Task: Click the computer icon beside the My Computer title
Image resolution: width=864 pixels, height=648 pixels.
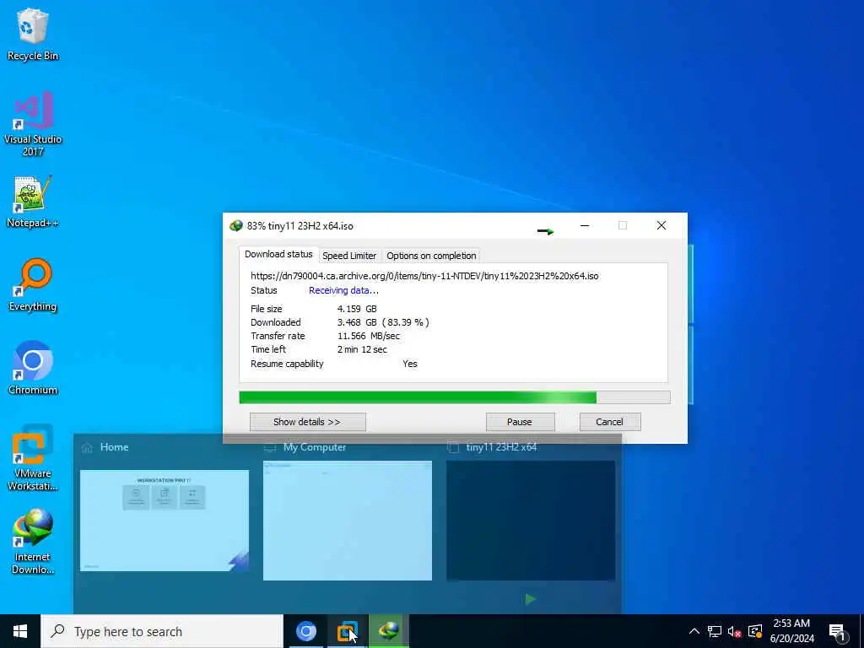Action: point(270,447)
